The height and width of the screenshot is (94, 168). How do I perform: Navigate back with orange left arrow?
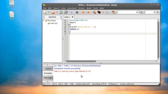[x=83, y=12]
